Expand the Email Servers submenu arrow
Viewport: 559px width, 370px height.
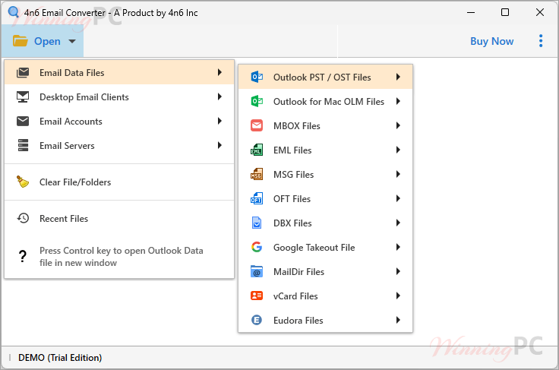click(x=219, y=145)
